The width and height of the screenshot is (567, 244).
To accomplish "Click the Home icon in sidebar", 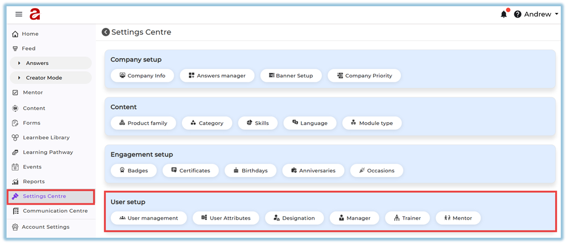I will coord(15,34).
